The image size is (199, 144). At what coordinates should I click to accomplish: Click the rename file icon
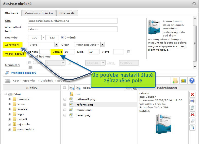pos(192,101)
